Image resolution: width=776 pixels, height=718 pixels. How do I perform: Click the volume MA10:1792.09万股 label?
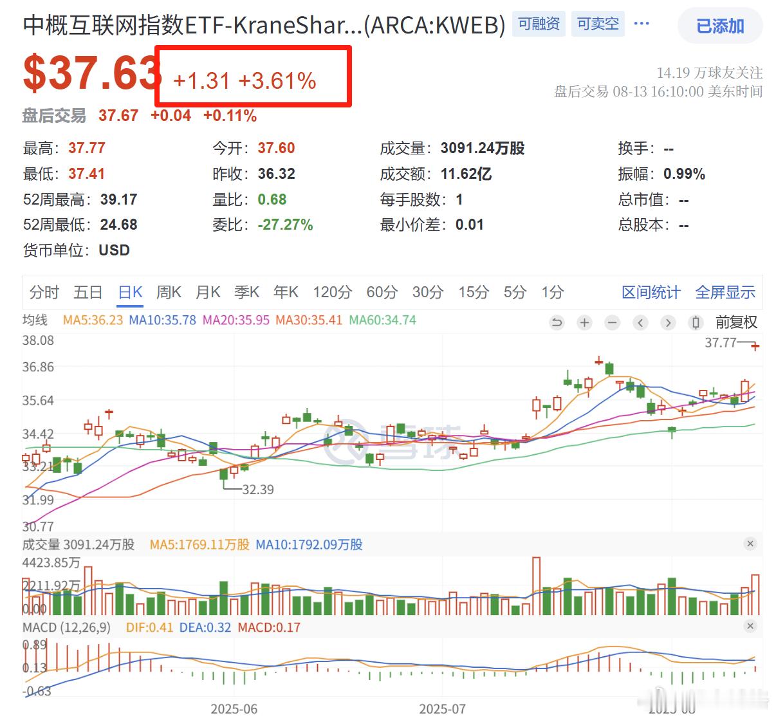(309, 544)
